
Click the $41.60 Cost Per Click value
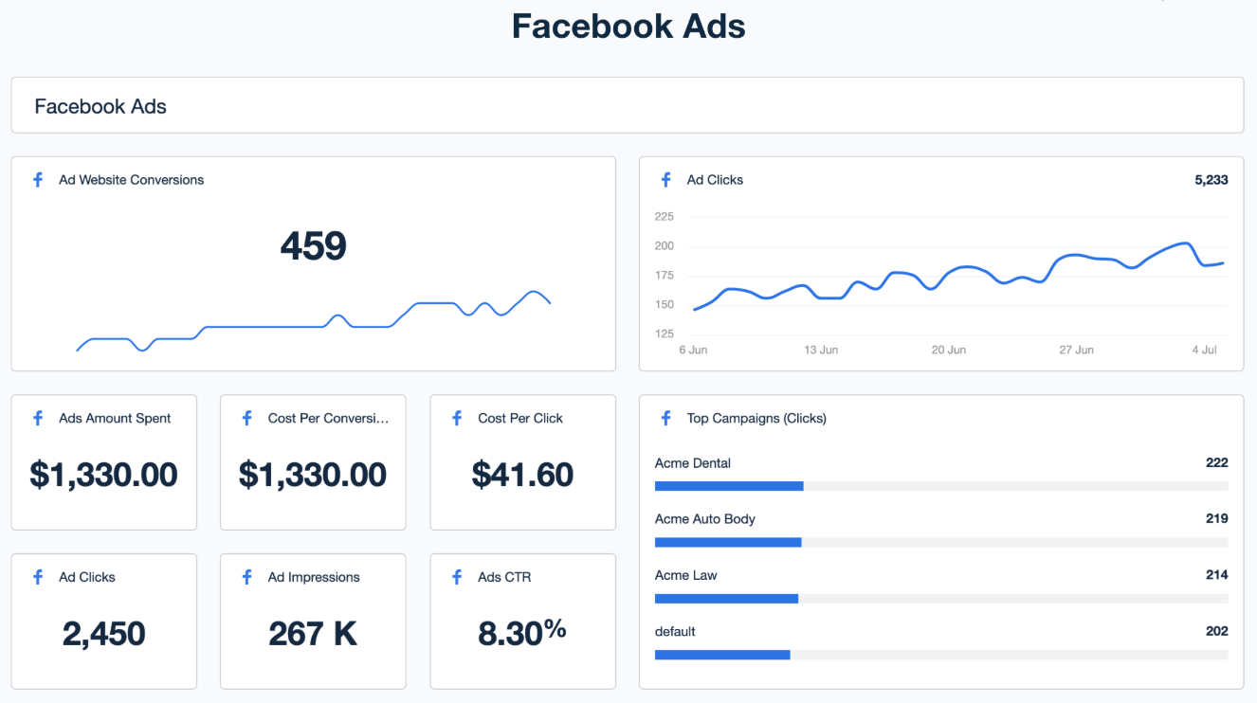tap(522, 475)
